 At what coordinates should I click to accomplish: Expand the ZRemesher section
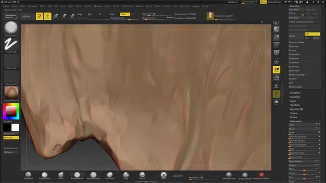click(x=294, y=71)
